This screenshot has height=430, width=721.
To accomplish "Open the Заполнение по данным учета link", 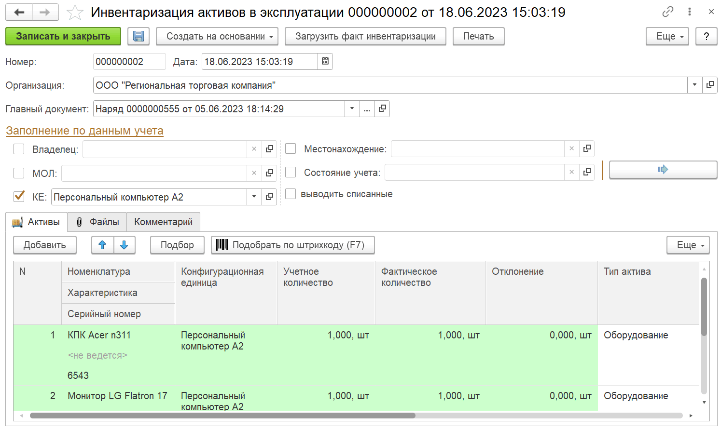I will [84, 131].
